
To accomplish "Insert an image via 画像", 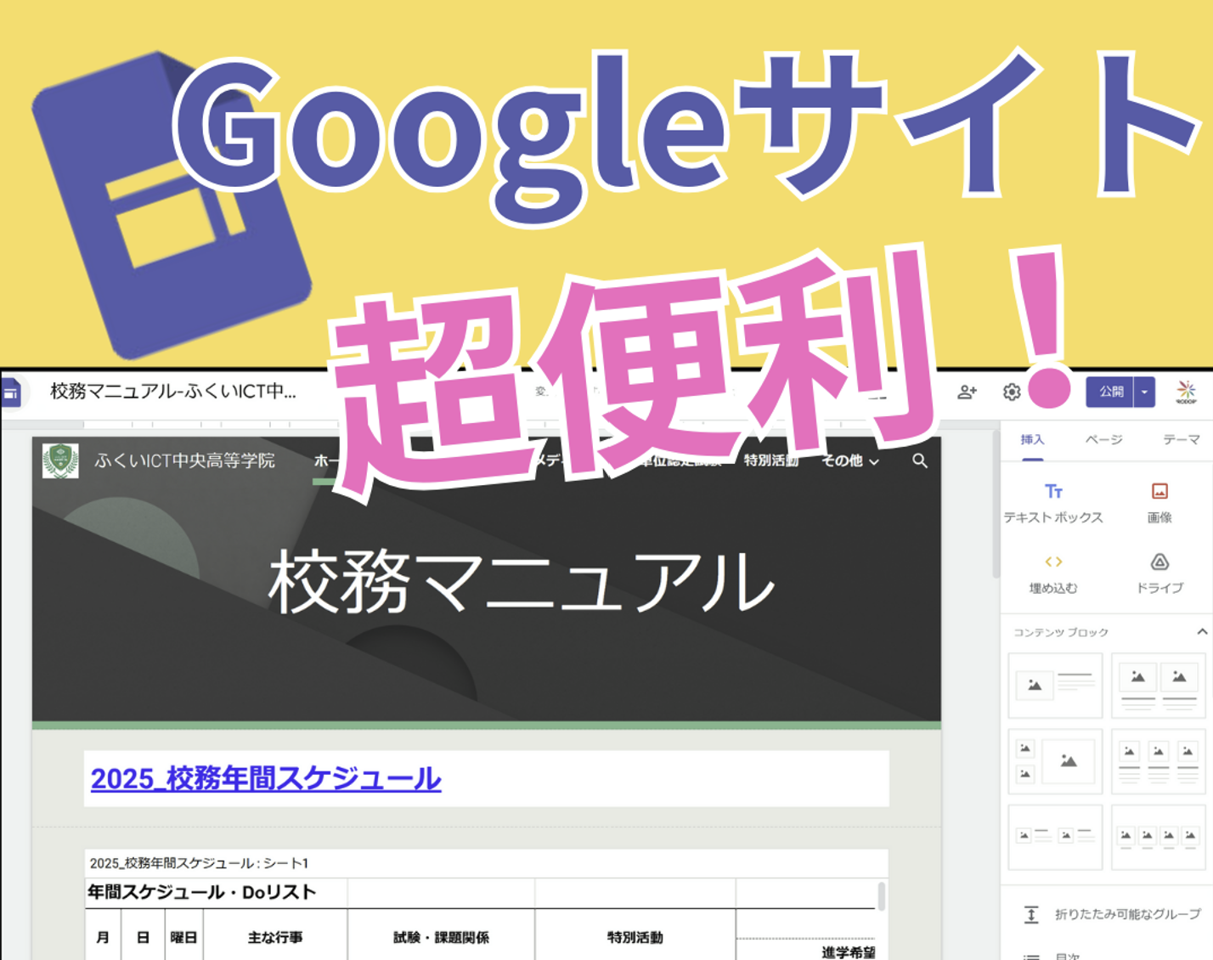I will click(x=1159, y=503).
